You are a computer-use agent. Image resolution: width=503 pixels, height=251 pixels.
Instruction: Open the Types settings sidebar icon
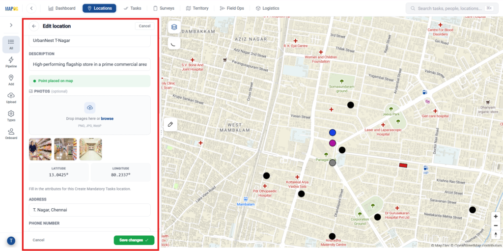coord(11,116)
